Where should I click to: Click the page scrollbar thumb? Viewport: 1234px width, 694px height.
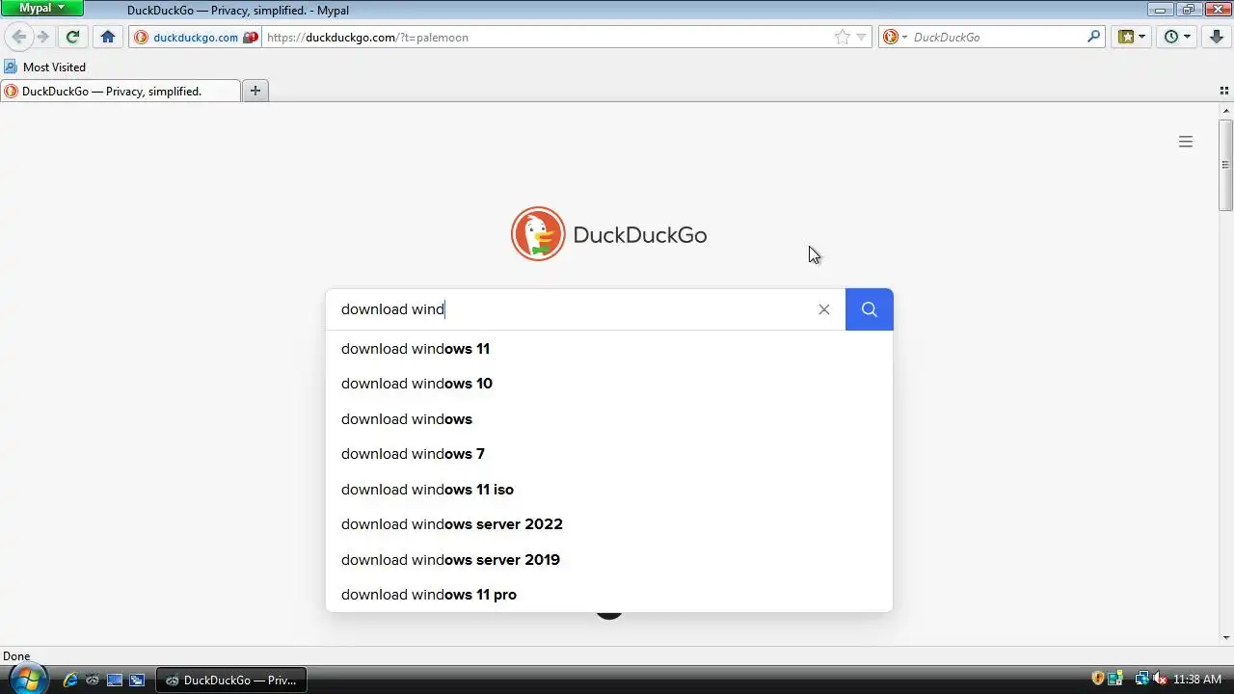click(1225, 165)
